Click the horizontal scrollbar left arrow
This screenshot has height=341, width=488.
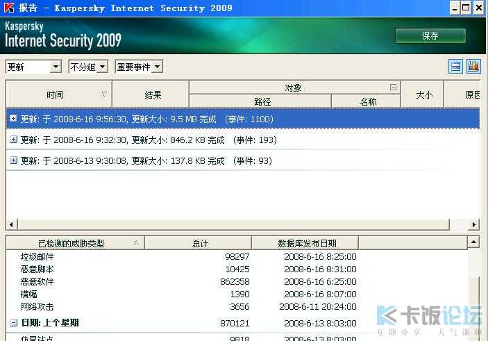[x=12, y=224]
